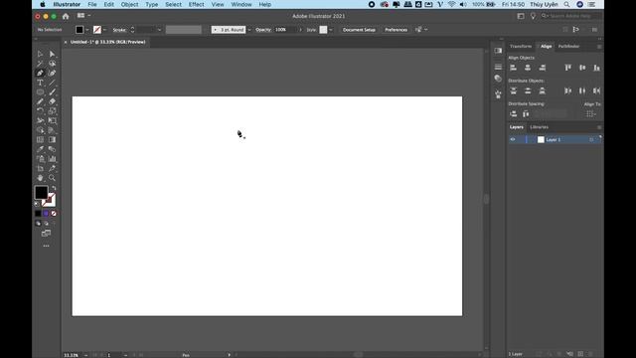Click Preferences button
The image size is (636, 358).
click(396, 30)
